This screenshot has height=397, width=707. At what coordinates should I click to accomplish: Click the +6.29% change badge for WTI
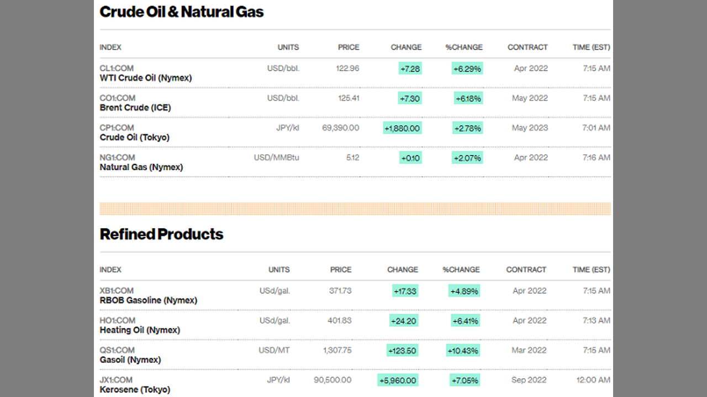(x=468, y=69)
